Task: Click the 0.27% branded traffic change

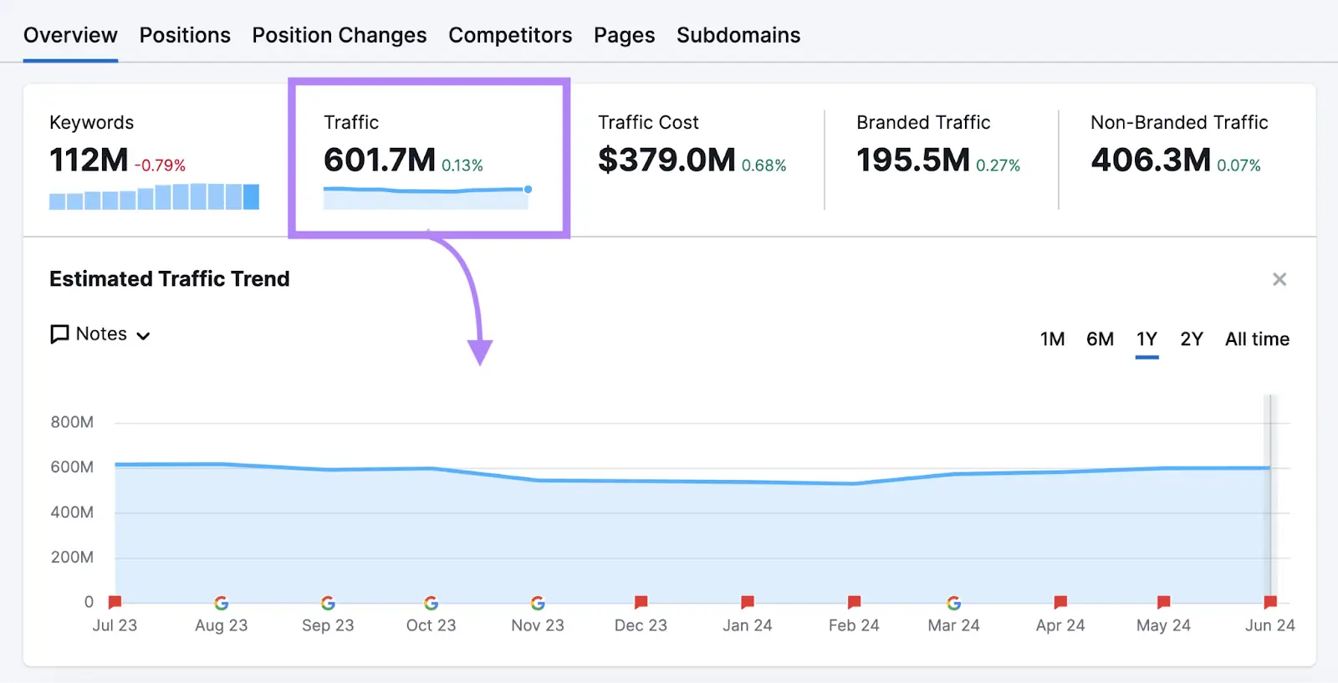Action: (998, 166)
